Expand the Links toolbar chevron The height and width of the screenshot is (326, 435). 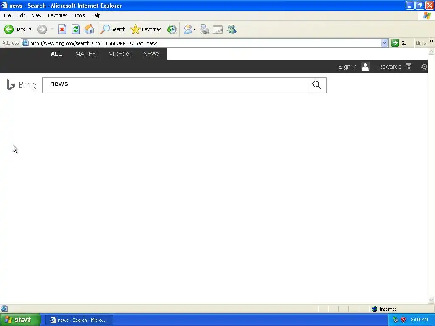coord(432,41)
